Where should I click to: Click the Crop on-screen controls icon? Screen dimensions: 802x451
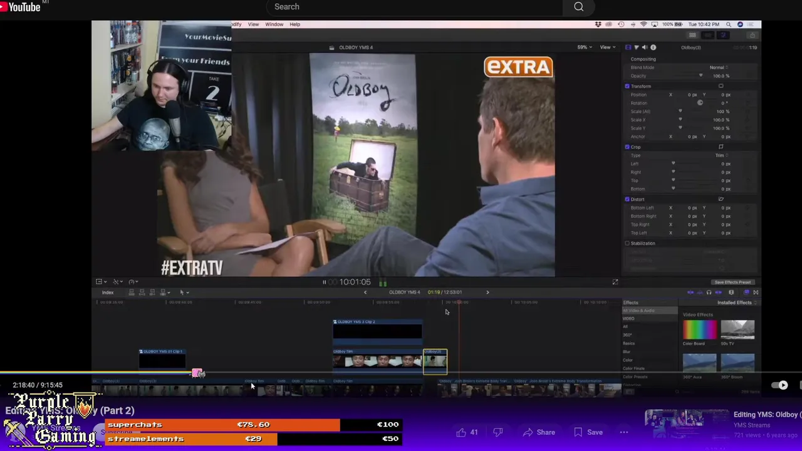tap(721, 147)
